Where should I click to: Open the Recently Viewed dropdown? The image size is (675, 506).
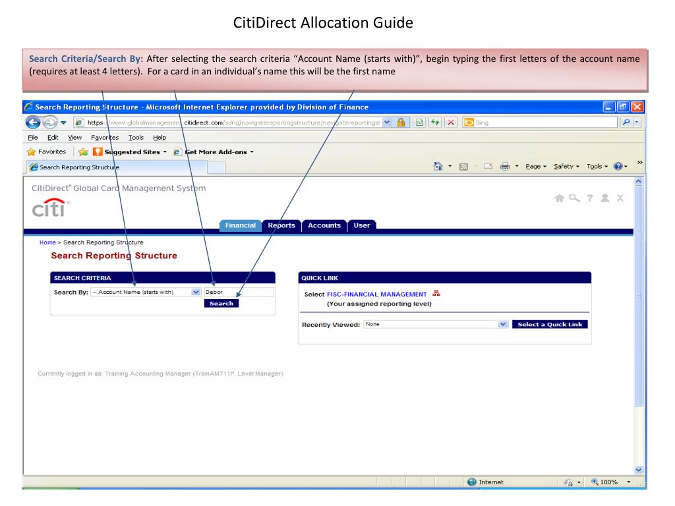point(436,324)
